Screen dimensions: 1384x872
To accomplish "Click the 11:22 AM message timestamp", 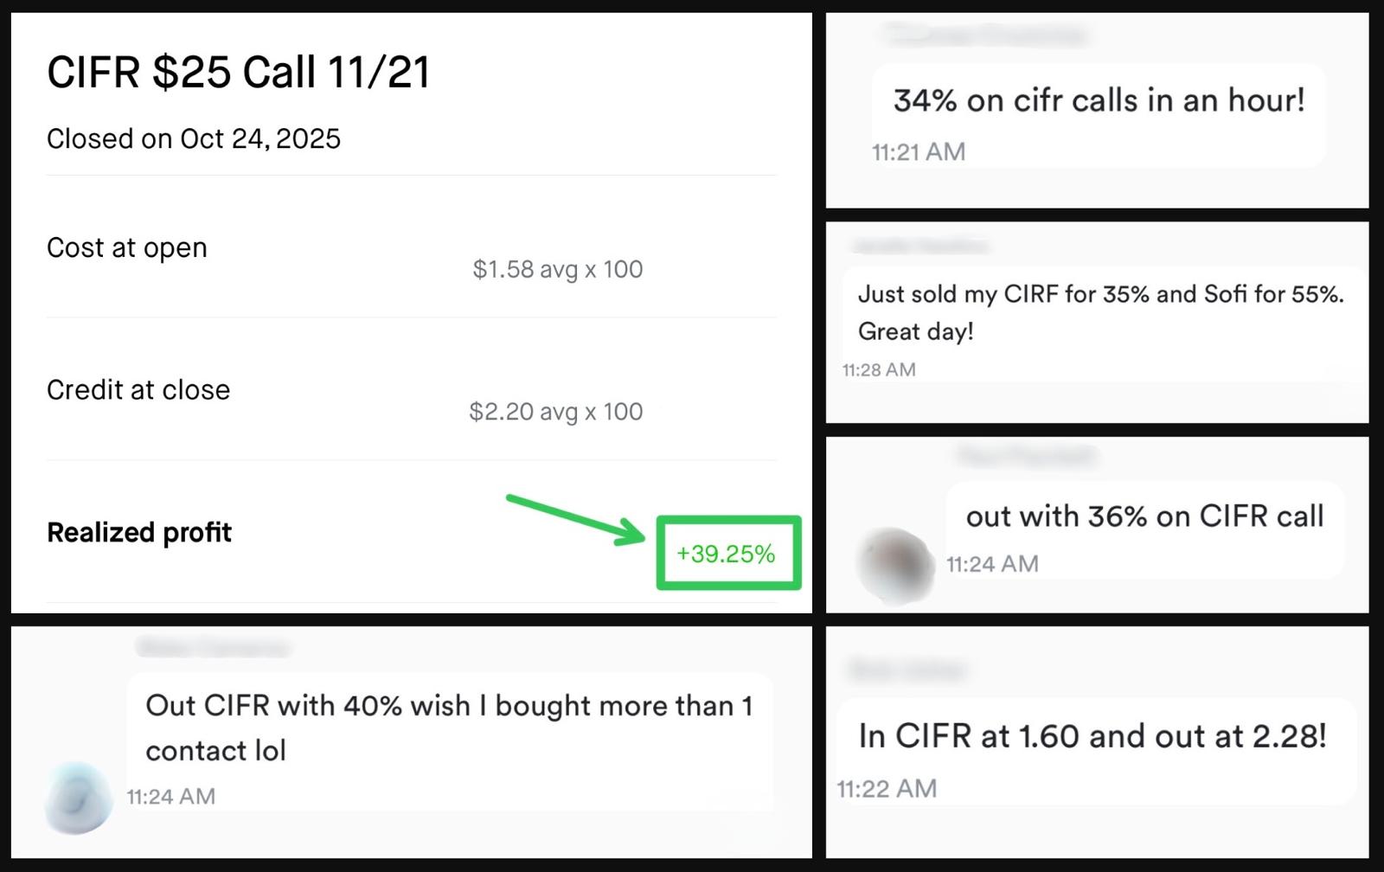I will [x=887, y=788].
